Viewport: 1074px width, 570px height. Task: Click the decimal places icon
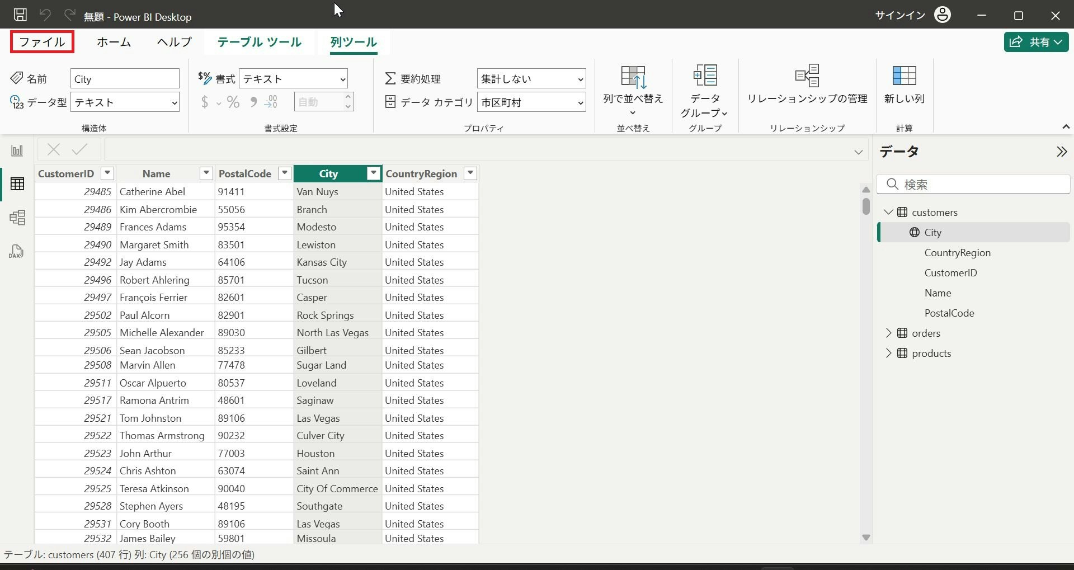[271, 102]
